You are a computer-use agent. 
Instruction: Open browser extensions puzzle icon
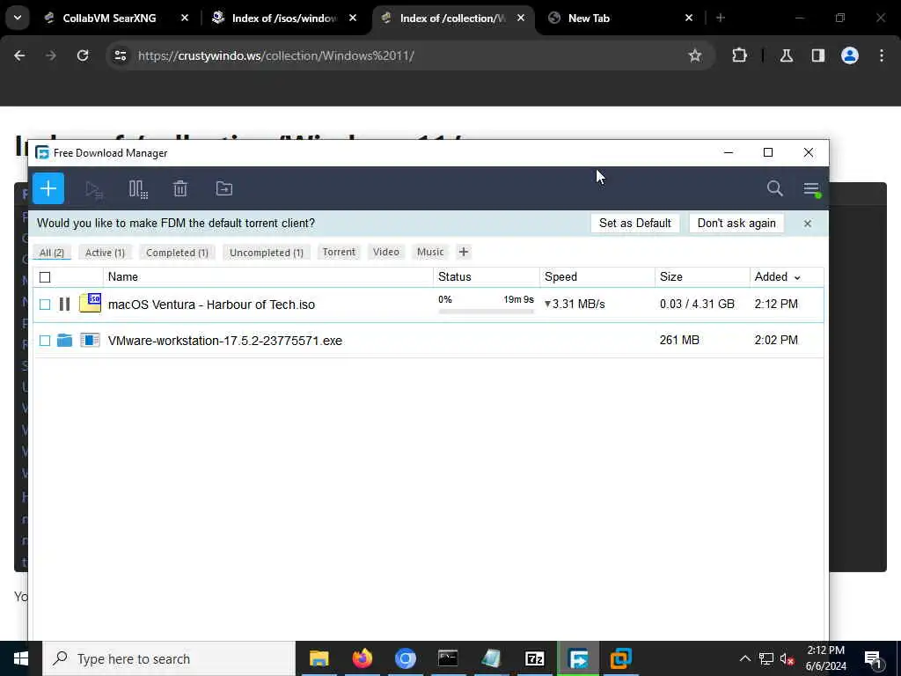pyautogui.click(x=739, y=55)
